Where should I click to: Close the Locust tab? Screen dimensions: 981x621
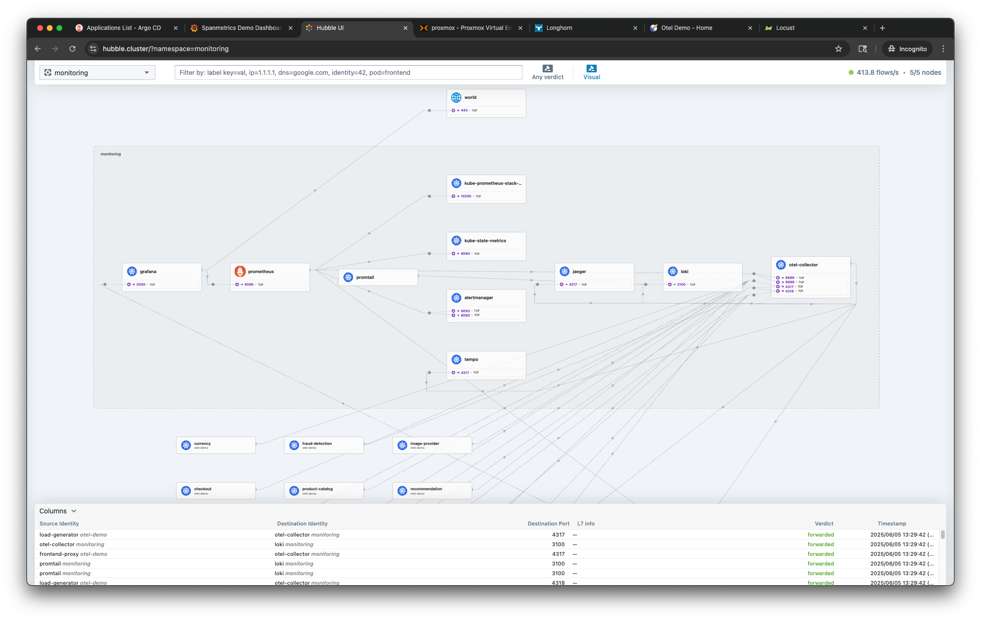tap(865, 28)
